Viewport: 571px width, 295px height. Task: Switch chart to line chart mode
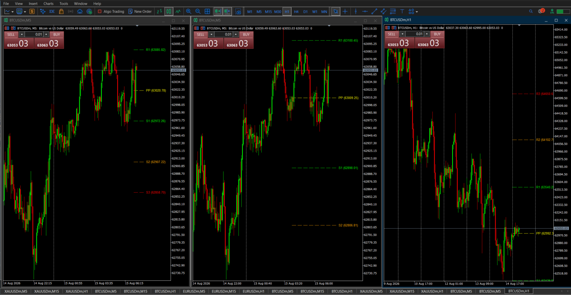[x=178, y=11]
